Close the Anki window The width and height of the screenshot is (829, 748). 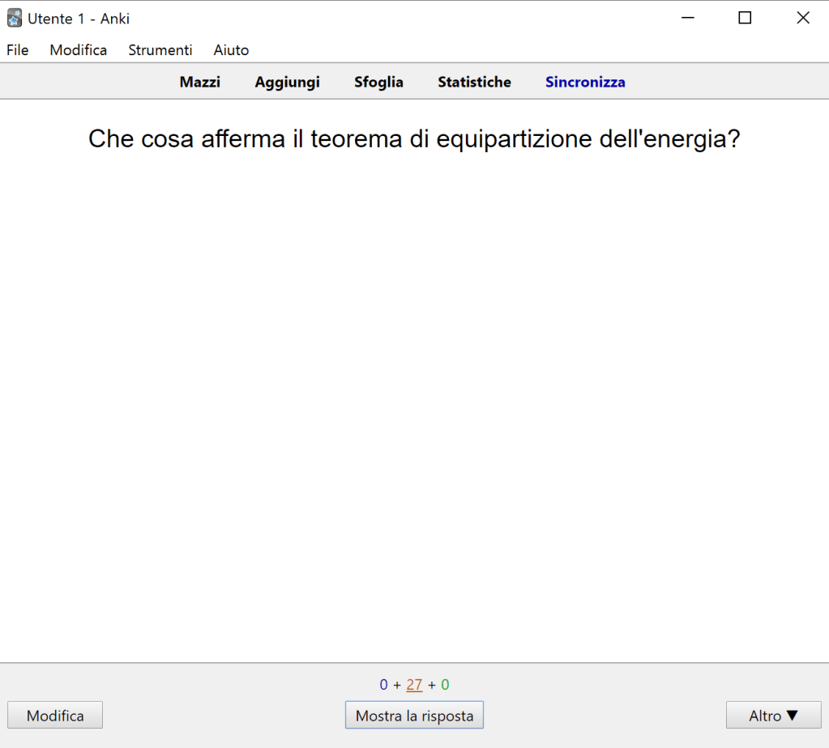[x=802, y=18]
